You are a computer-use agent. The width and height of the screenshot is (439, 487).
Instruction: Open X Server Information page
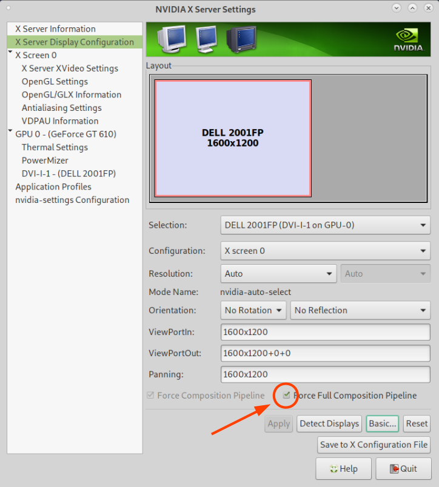[75, 29]
